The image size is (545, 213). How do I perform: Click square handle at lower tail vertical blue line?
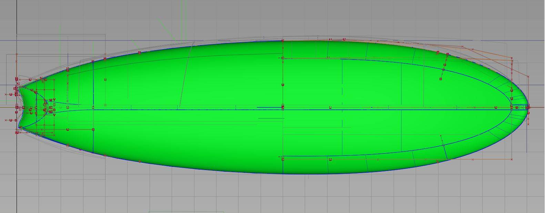[x=93, y=130]
